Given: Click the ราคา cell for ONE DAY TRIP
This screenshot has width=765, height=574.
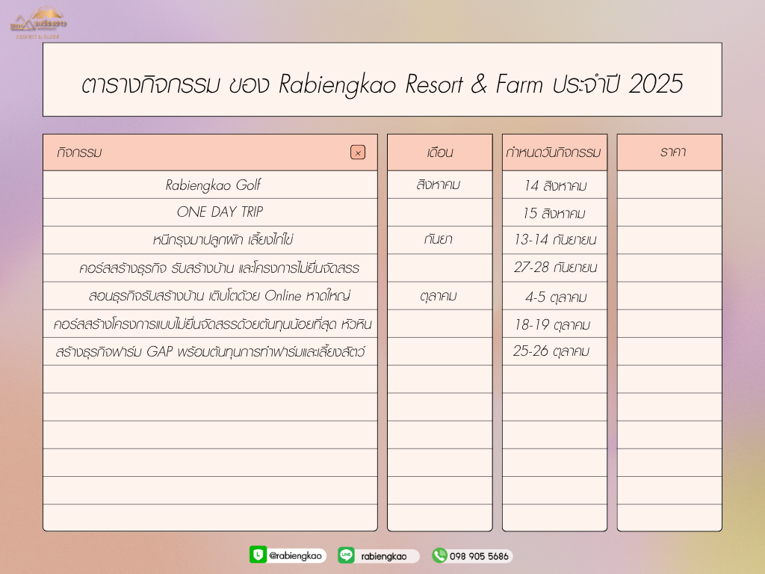Looking at the screenshot, I should click(669, 212).
